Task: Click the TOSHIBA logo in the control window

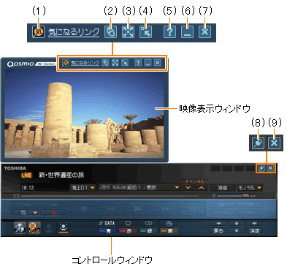Action: coord(15,168)
